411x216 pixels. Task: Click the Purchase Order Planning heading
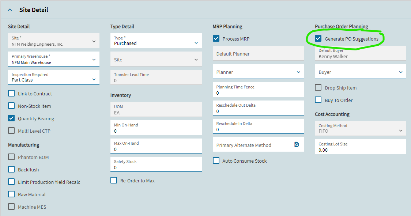[x=341, y=26]
